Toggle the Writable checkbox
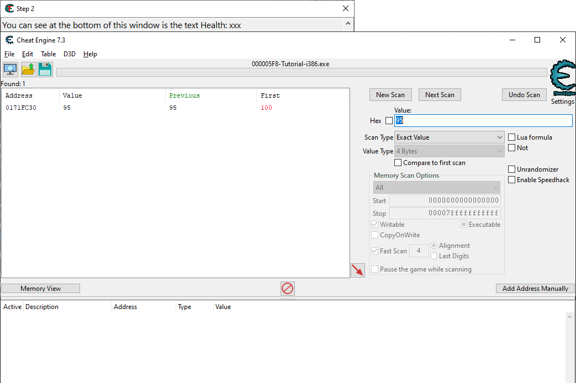The height and width of the screenshot is (383, 576). tap(374, 225)
